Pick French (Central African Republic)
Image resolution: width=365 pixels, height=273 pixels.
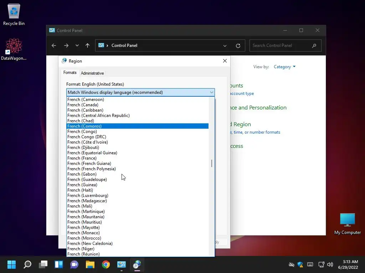(137, 116)
